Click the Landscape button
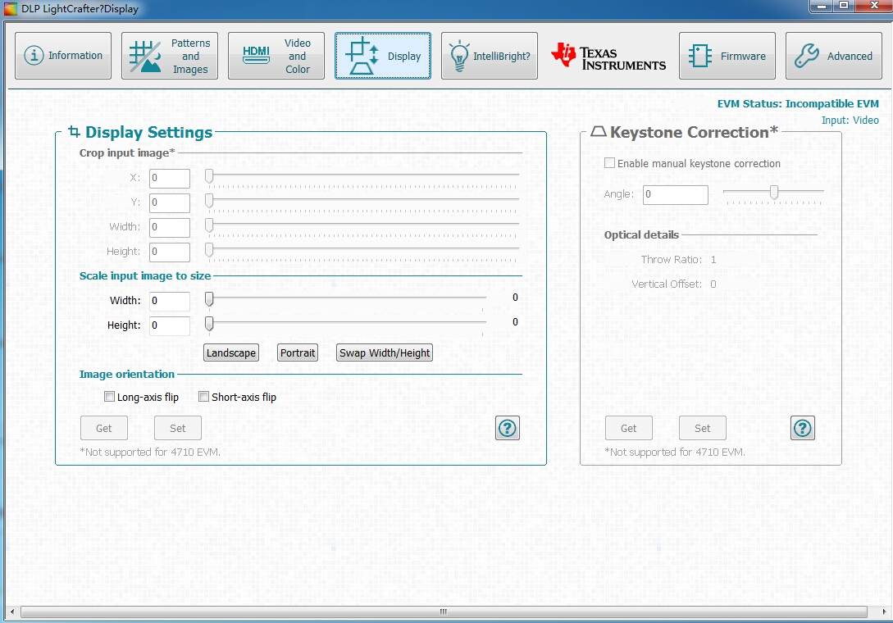The image size is (893, 623). [x=230, y=352]
